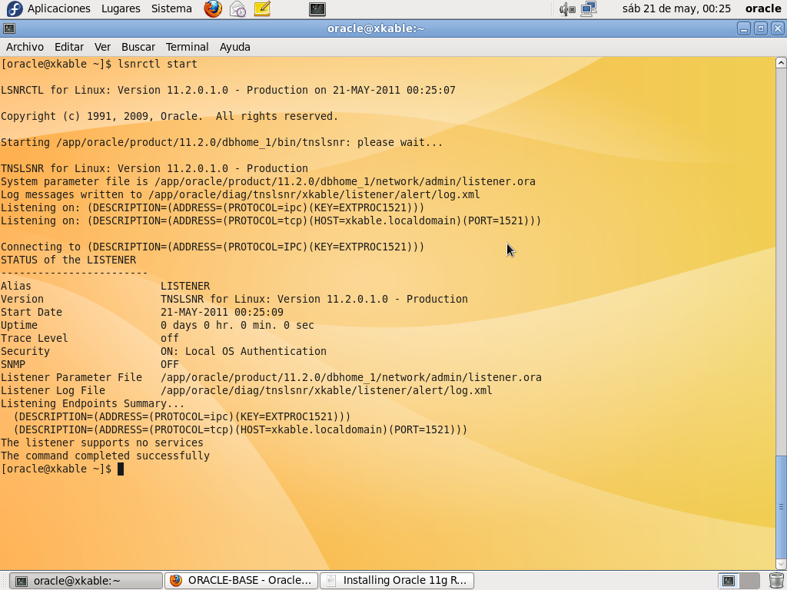The height and width of the screenshot is (590, 787).
Task: Switch to Installing Oracle 11g taskbar window
Action: click(x=397, y=581)
